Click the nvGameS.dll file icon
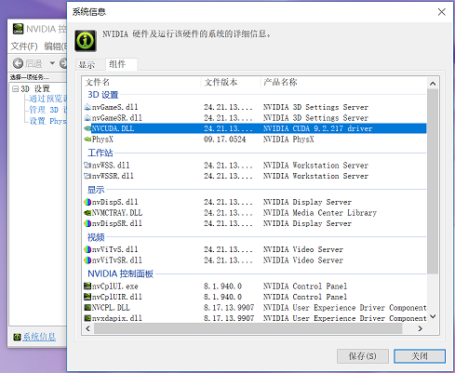 tap(87, 107)
